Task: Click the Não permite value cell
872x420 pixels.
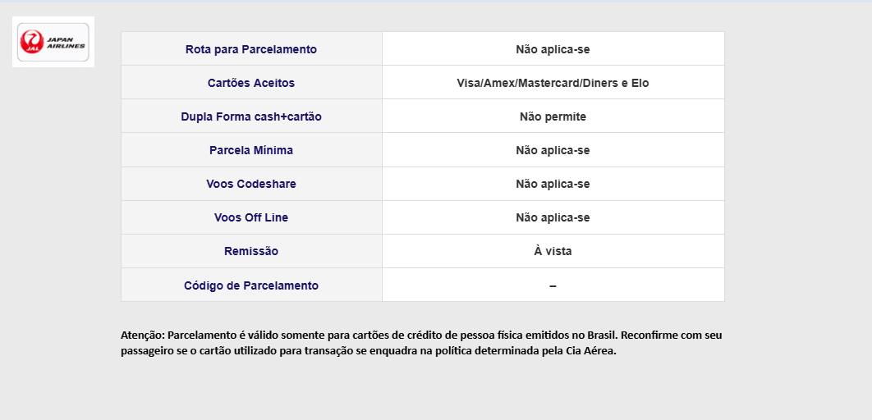Action: coord(553,116)
